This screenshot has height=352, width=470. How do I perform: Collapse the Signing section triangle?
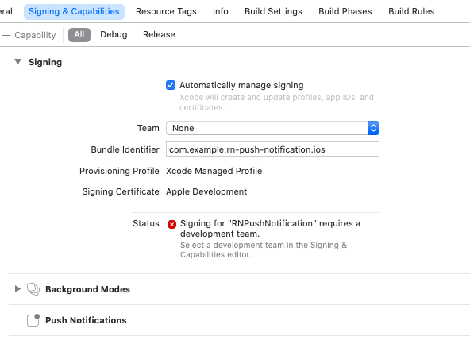coord(18,62)
